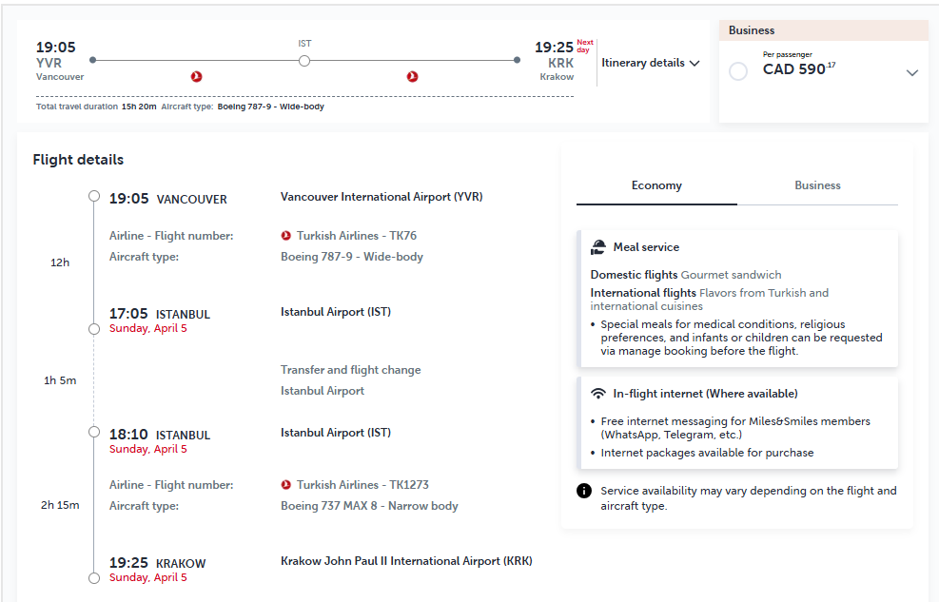Click the 18:10 Istanbul departure timeline node
Viewport: 939px width, 602px height.
(x=94, y=432)
